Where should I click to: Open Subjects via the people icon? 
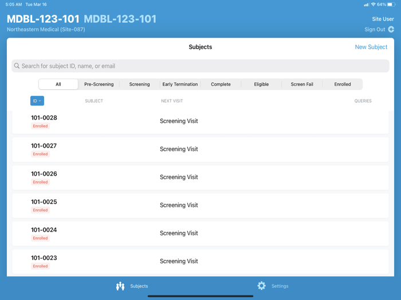120,286
